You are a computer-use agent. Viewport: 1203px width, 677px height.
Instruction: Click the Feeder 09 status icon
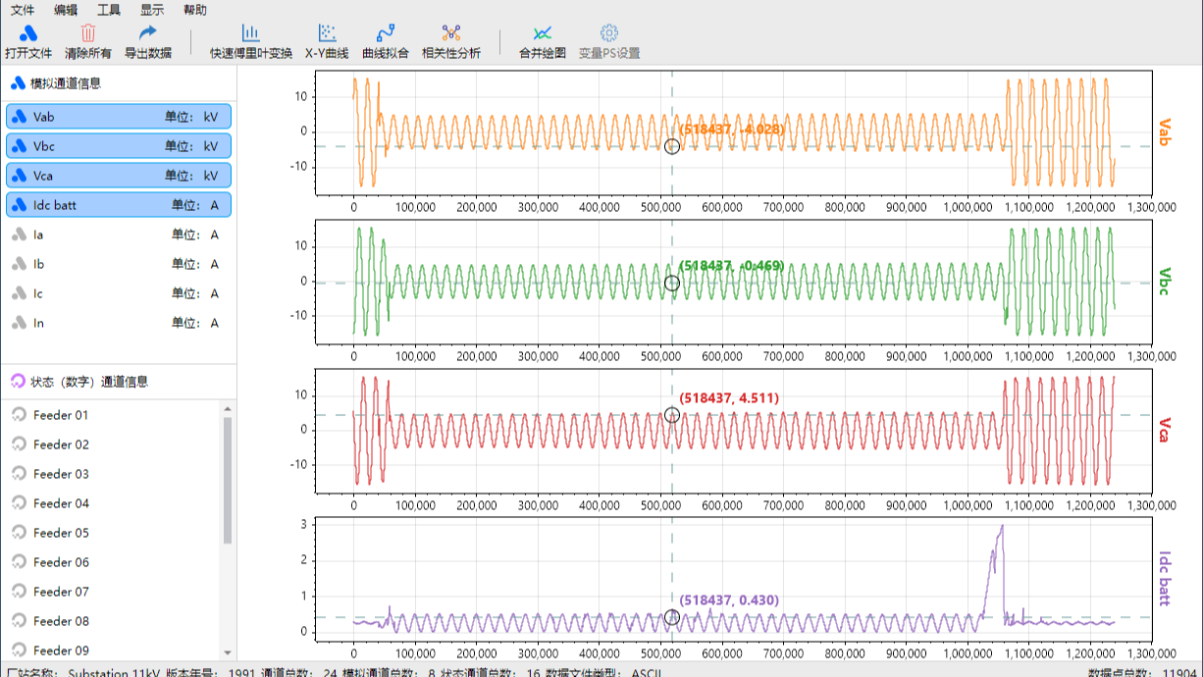19,651
